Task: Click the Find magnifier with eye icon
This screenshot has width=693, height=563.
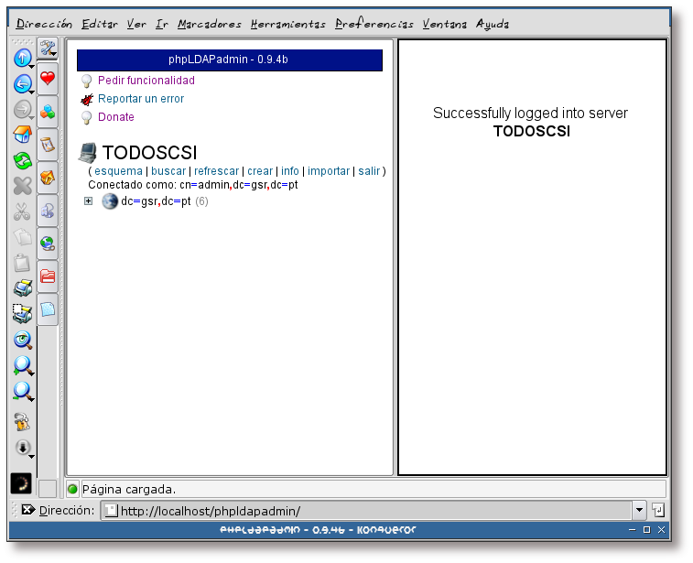Action: pos(22,340)
